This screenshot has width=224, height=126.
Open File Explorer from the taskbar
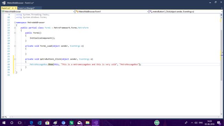[x=88, y=123]
